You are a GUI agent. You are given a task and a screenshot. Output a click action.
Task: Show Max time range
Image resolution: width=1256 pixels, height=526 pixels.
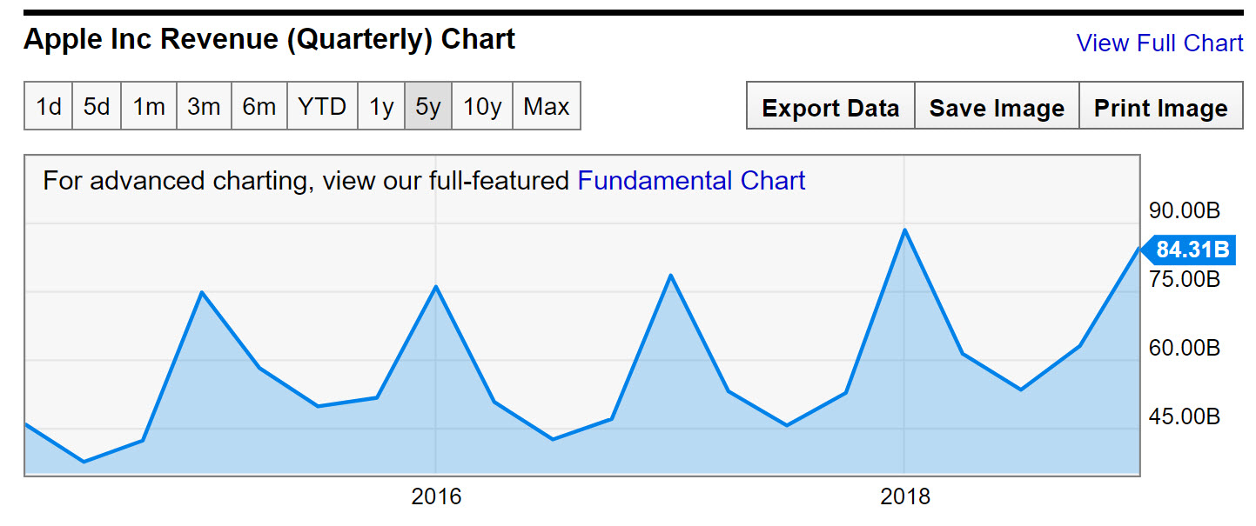(547, 107)
